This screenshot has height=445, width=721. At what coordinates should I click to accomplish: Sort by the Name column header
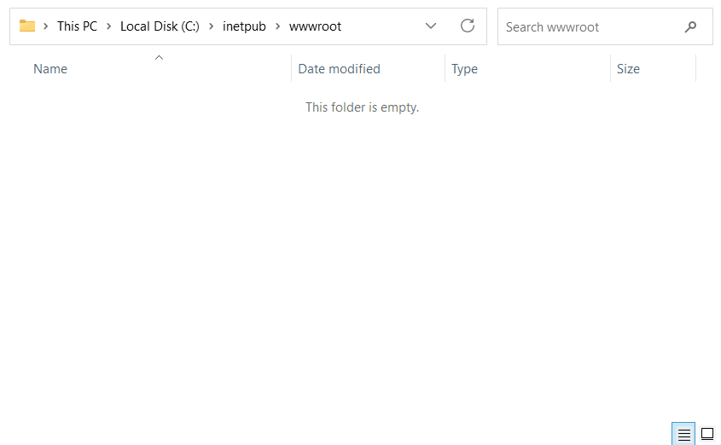[x=50, y=69]
